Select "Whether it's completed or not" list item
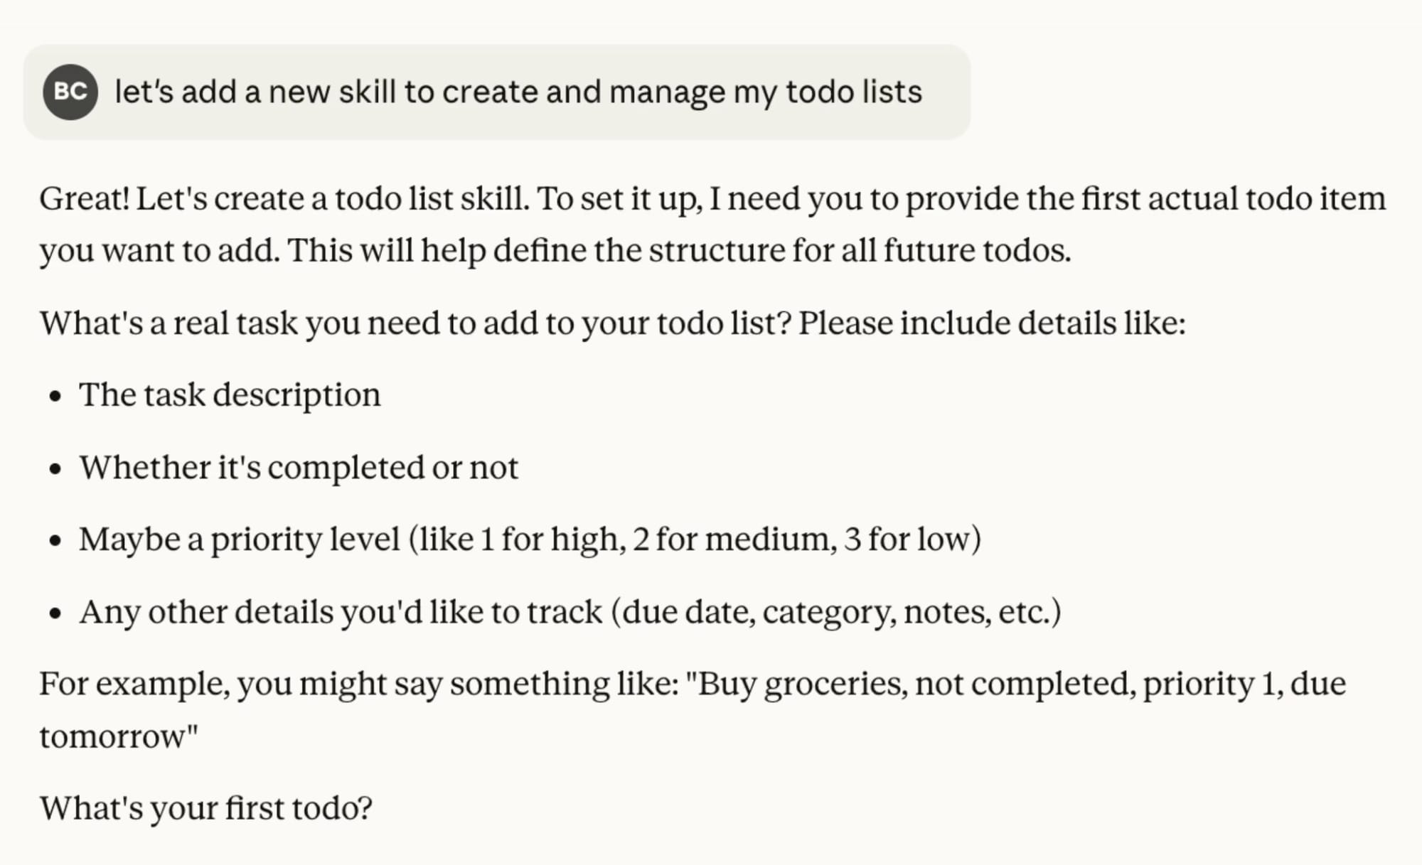Screen dimensions: 1422x865 point(299,468)
